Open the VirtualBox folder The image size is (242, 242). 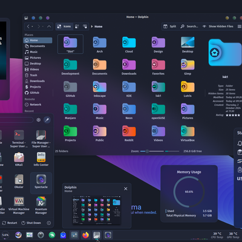[188, 134]
